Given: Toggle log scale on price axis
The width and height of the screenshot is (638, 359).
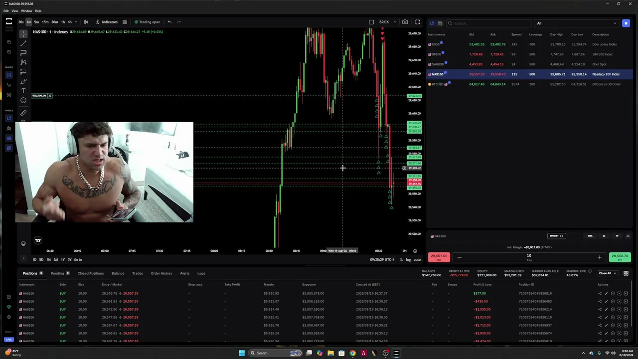Looking at the screenshot, I should tap(408, 259).
